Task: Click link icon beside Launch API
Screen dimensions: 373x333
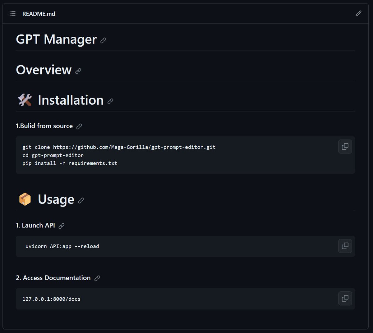Action: [62, 226]
